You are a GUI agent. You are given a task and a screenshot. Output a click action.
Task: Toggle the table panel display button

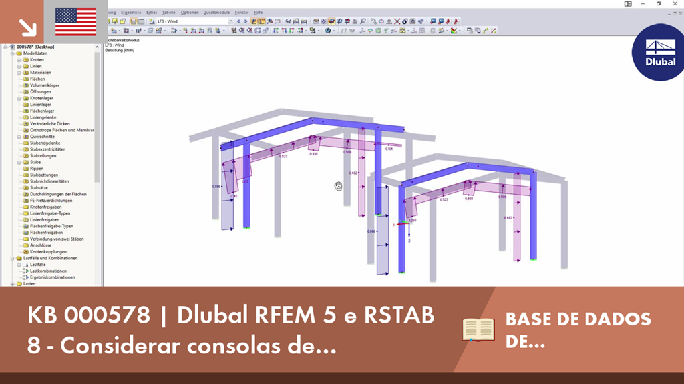tap(142, 21)
